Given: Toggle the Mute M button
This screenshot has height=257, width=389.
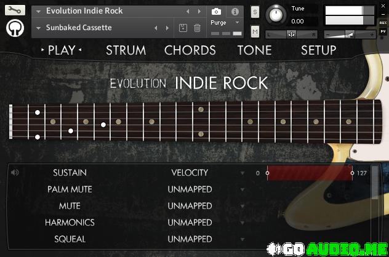Looking at the screenshot, I should tap(255, 31).
